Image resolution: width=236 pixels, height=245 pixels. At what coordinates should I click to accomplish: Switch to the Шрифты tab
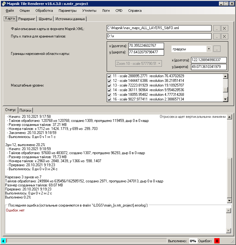45,19
